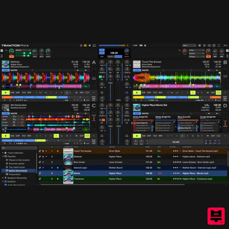The width and height of the screenshot is (229, 229).
Task: Click the record icon in the top header
Action: (81, 45)
